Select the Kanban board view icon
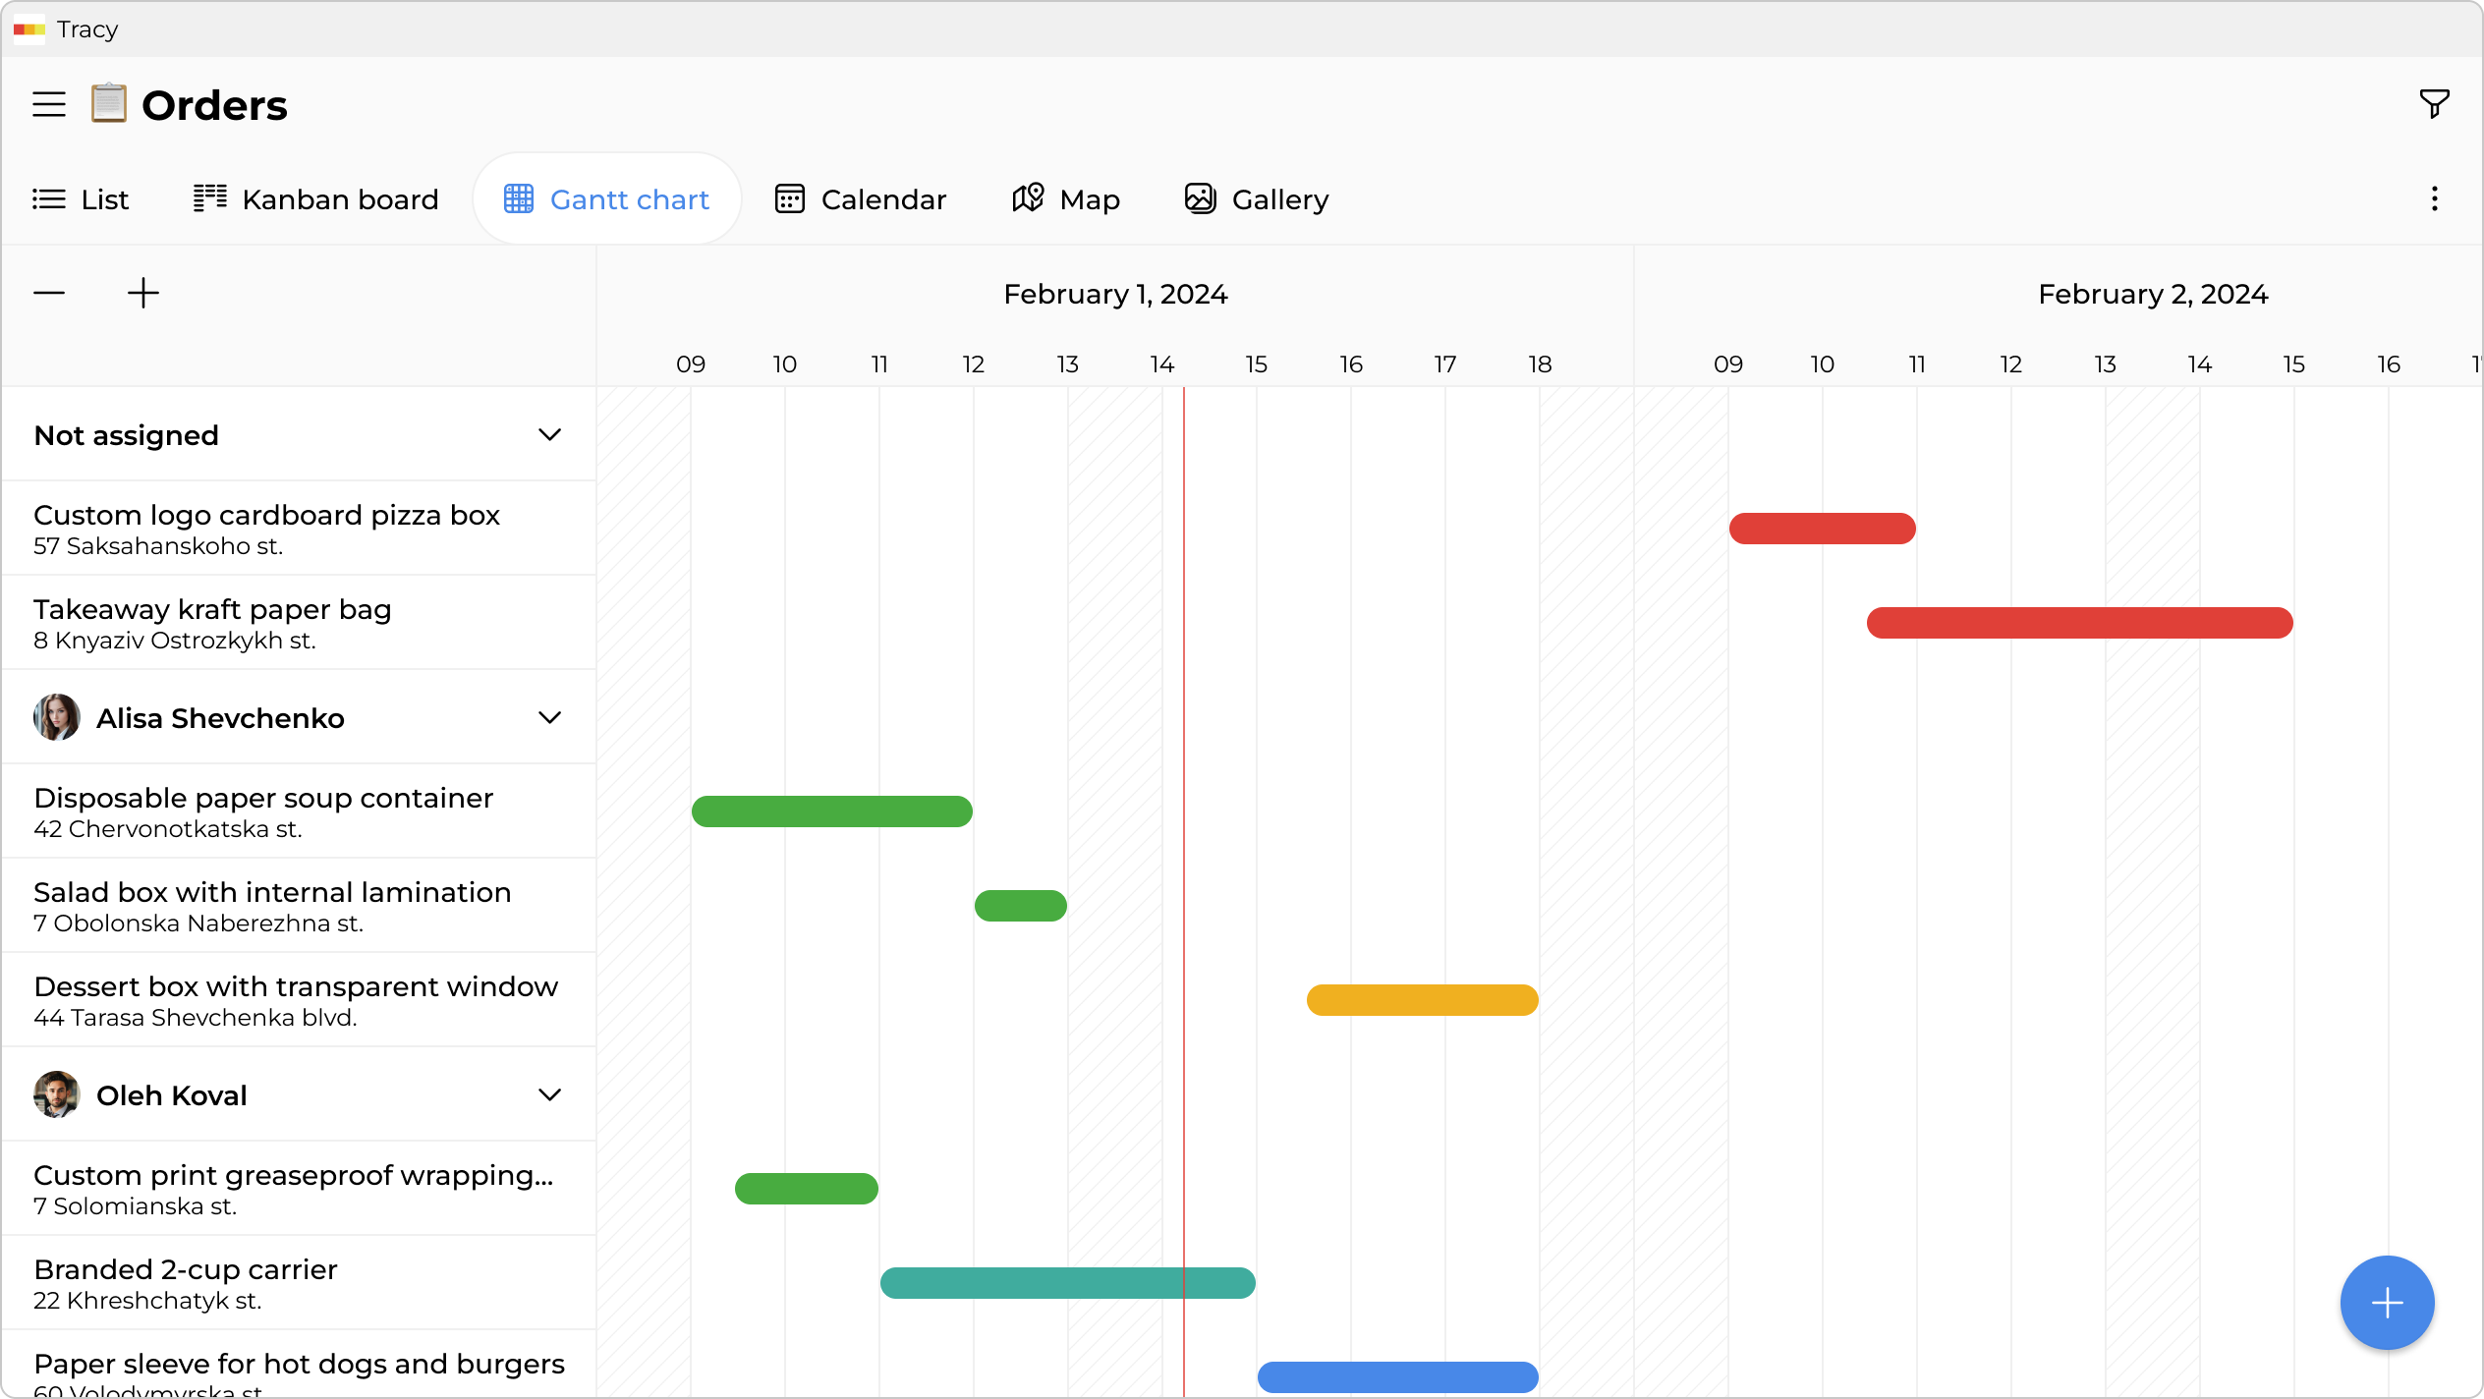This screenshot has height=1399, width=2484. pos(209,198)
